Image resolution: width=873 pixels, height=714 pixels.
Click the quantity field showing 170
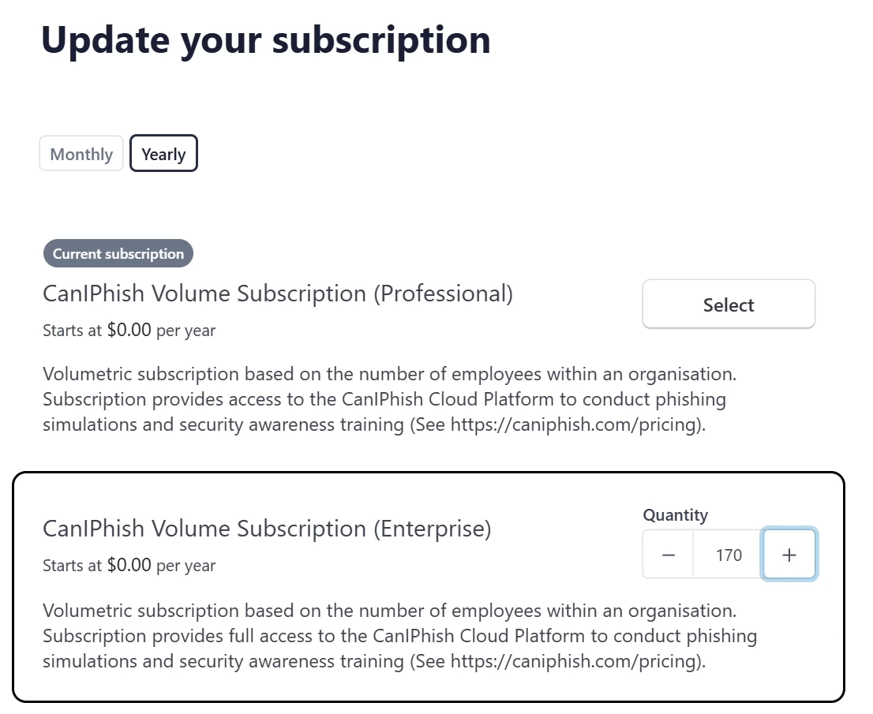(729, 555)
